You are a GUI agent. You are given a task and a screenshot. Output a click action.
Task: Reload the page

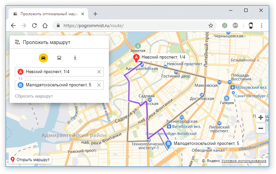click(34, 25)
